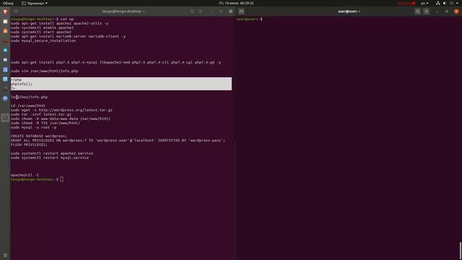Click the 'sudo tar -xzvf latest.tar.gz' line
The height and width of the screenshot is (260, 462).
41,114
